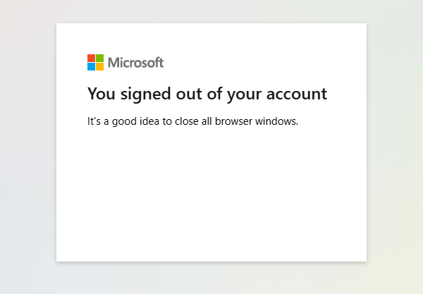This screenshot has height=294, width=423.
Task: Click "It's" at the start of the message
Action: (x=94, y=121)
